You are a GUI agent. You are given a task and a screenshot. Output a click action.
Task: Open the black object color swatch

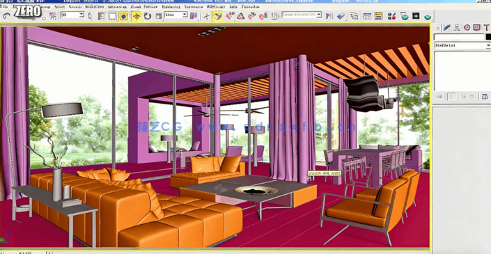click(488, 37)
